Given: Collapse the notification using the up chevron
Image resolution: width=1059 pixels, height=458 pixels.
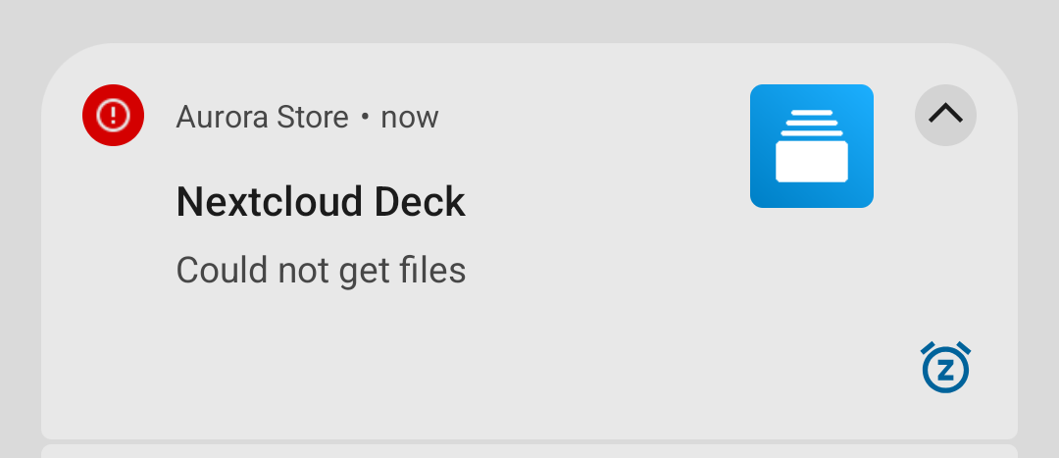Looking at the screenshot, I should click(945, 115).
